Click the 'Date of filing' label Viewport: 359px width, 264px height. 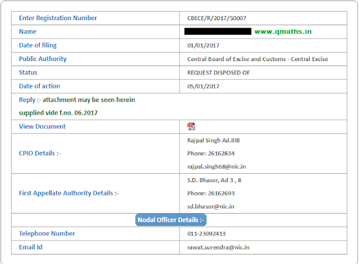coord(38,45)
